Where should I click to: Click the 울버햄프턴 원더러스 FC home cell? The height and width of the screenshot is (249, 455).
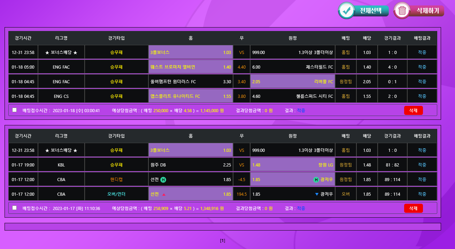tap(191, 82)
